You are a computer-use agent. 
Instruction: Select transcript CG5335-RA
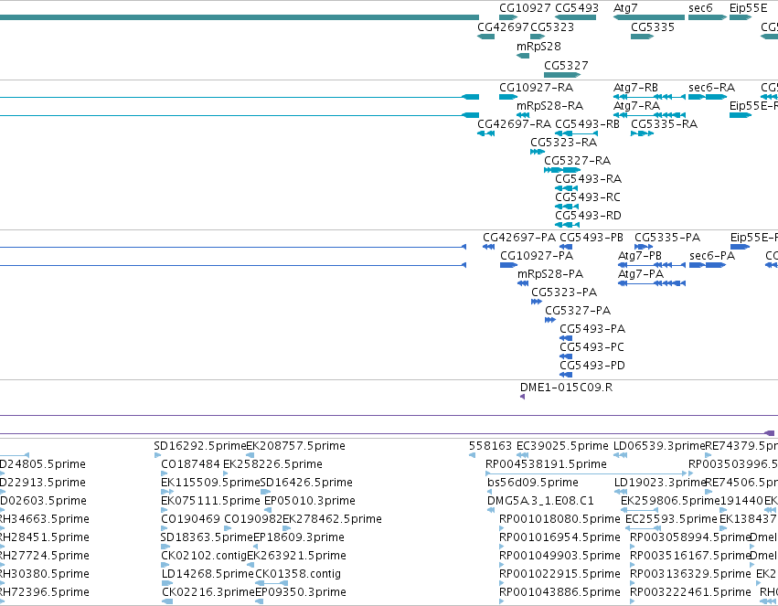[x=664, y=124]
